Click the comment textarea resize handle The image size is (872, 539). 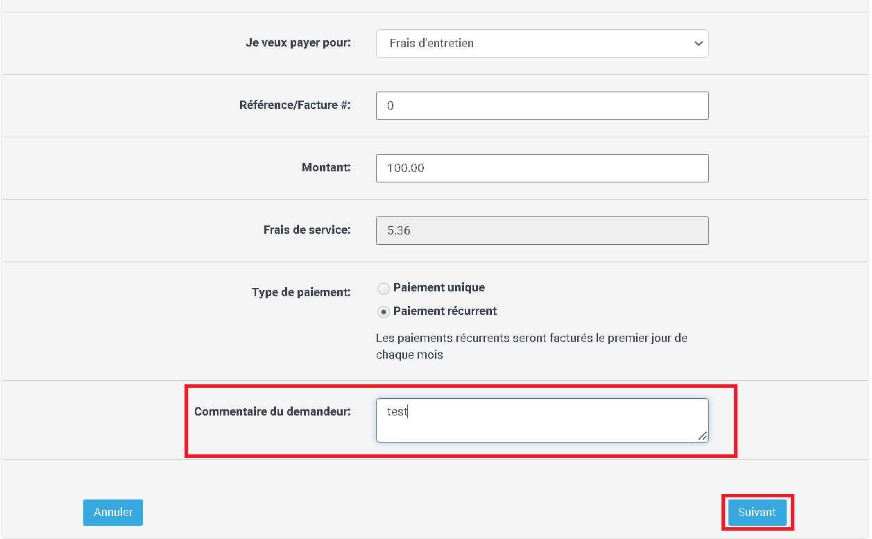pyautogui.click(x=703, y=436)
